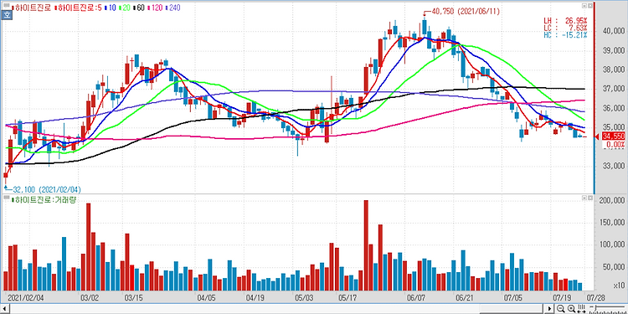Click the volume panel close icon

[x=590, y=198]
